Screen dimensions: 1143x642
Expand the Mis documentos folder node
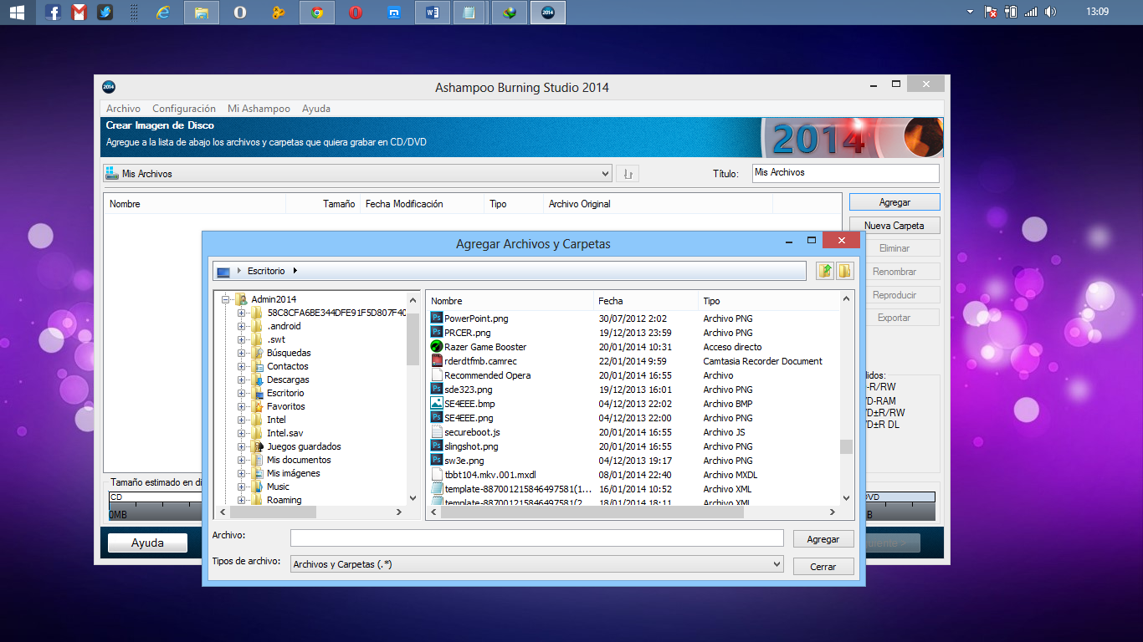point(241,460)
